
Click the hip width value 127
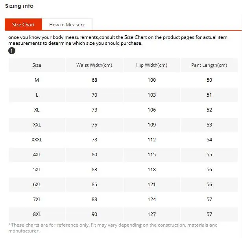[x=152, y=214]
